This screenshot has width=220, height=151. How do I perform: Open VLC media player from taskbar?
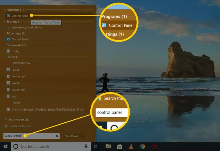[131, 146]
